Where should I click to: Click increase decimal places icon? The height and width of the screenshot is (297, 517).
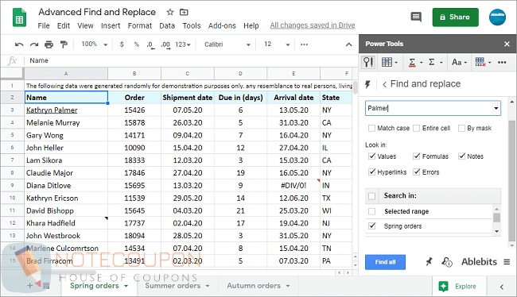coord(165,44)
